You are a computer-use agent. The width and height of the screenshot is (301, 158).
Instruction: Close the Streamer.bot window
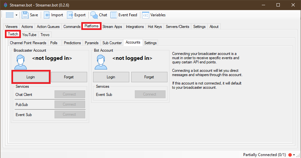coord(293,5)
